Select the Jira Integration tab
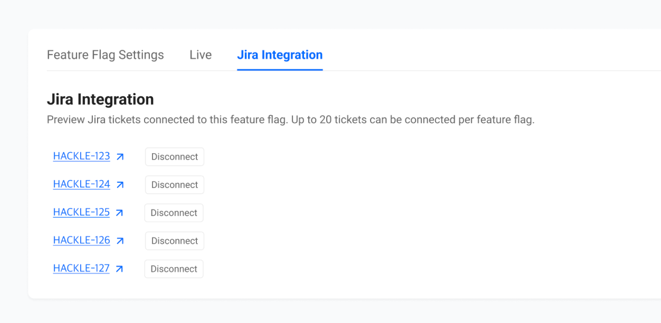The image size is (661, 323). click(x=280, y=55)
